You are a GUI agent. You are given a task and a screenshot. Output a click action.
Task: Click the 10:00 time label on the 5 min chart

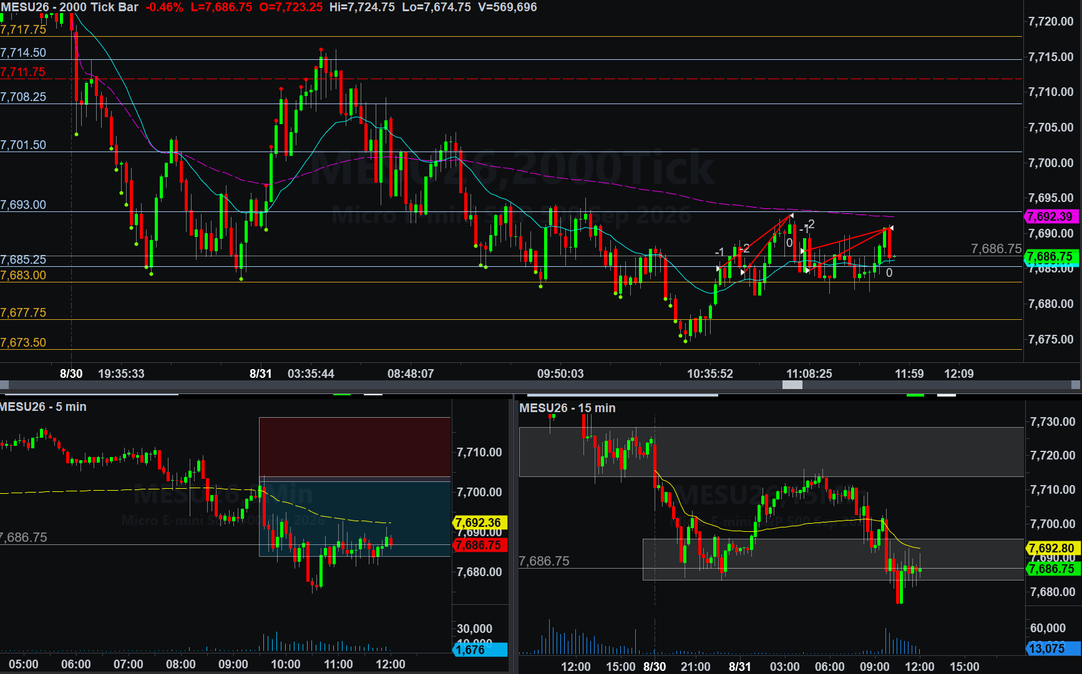coord(285,664)
